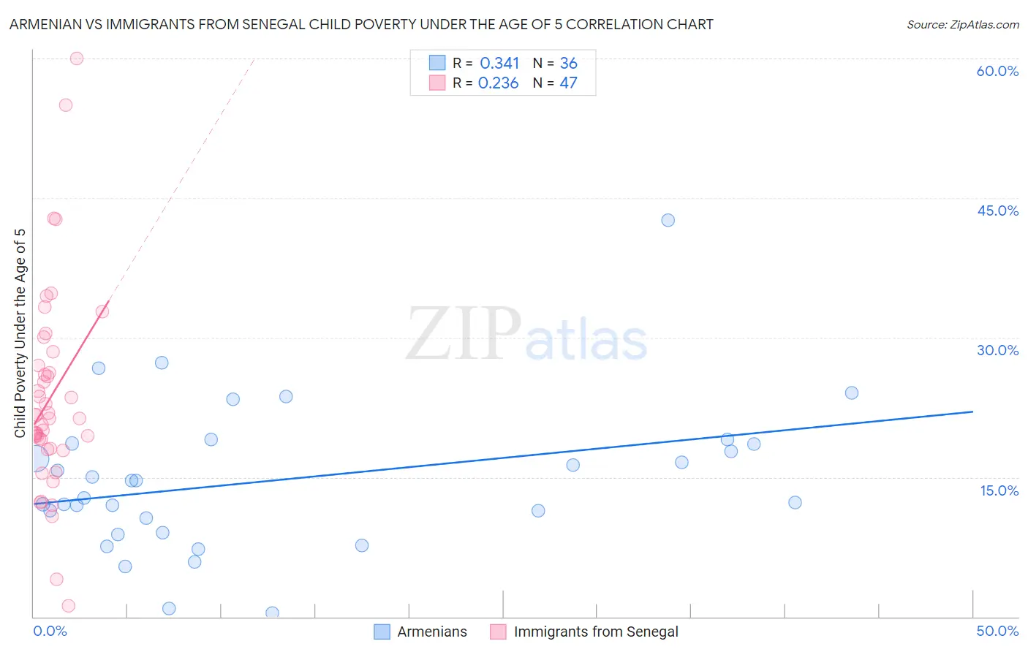
Task: Click the 0.0% x-axis label
Action: [50, 631]
